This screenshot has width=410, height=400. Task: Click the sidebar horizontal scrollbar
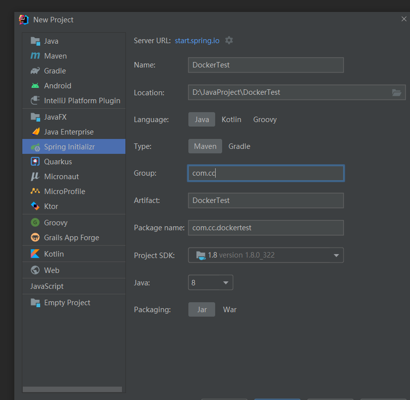coord(72,389)
